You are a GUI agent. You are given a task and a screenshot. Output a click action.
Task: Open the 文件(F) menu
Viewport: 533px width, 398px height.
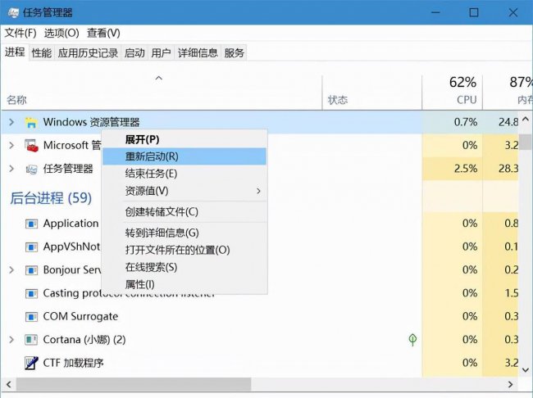pos(20,33)
